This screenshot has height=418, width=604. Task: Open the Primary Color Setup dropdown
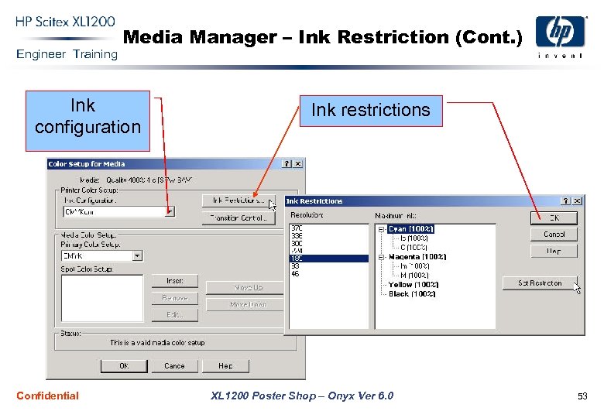coord(137,256)
